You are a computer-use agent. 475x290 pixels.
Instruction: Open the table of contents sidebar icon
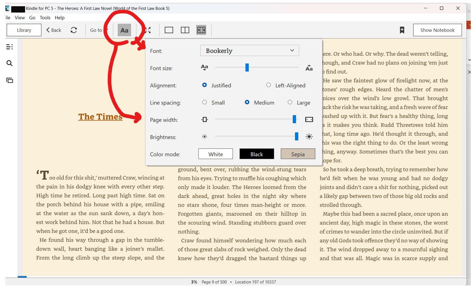click(9, 47)
